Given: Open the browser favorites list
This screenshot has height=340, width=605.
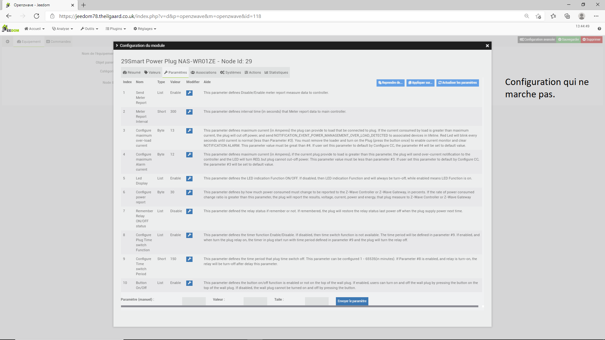Looking at the screenshot, I should (x=553, y=16).
